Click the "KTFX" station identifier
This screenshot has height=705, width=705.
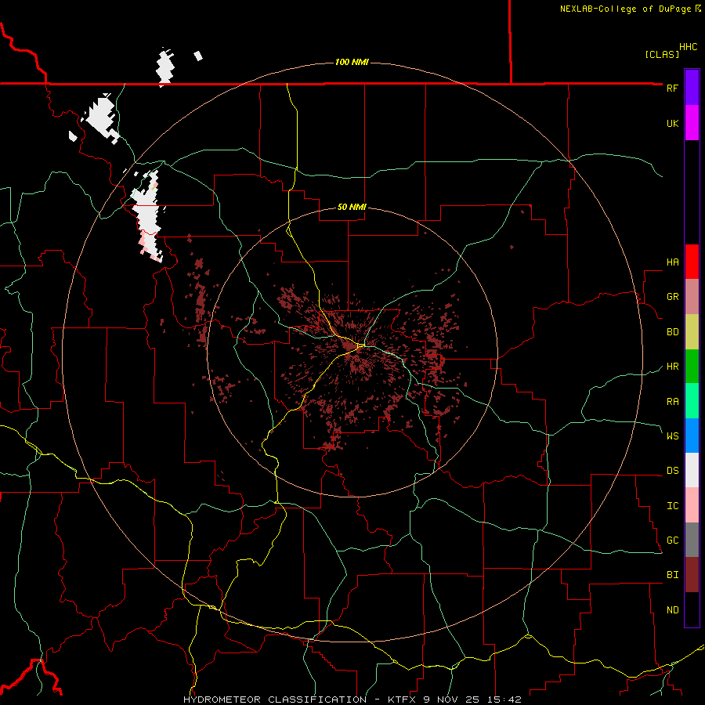tap(403, 700)
